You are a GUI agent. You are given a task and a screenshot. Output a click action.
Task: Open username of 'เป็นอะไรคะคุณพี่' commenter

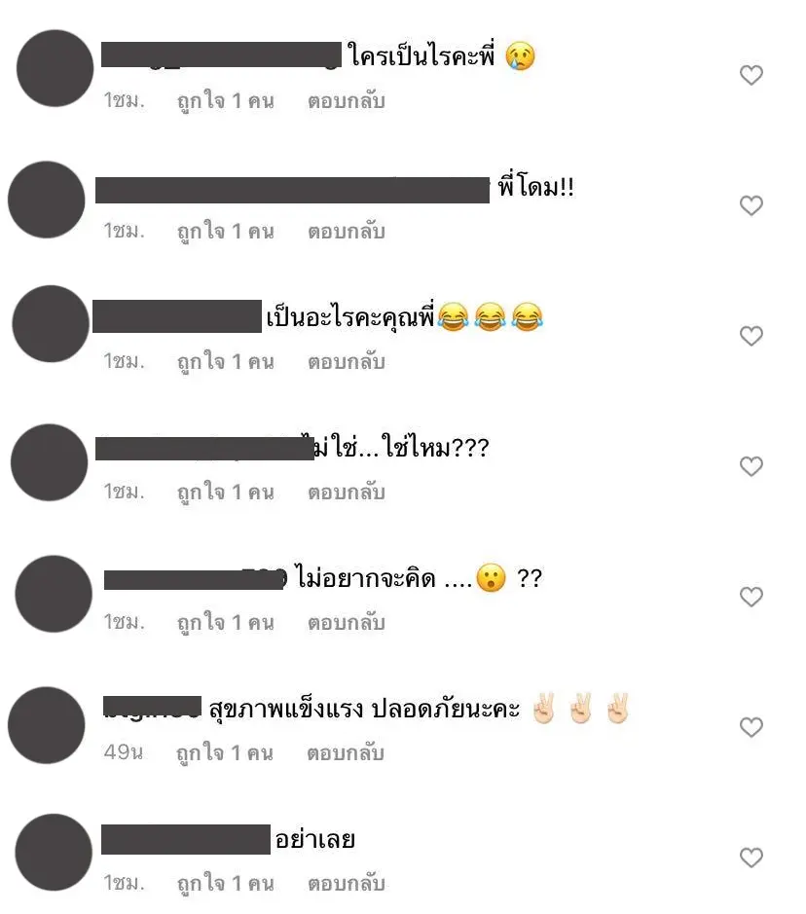pyautogui.click(x=177, y=316)
